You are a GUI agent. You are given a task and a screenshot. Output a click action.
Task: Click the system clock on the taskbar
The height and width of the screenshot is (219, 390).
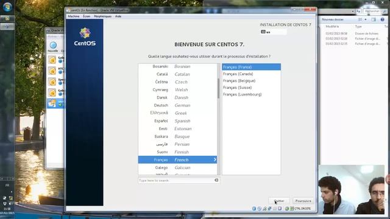[x=7, y=211]
